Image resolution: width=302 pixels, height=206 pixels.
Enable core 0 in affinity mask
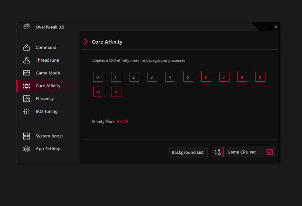pyautogui.click(x=98, y=77)
